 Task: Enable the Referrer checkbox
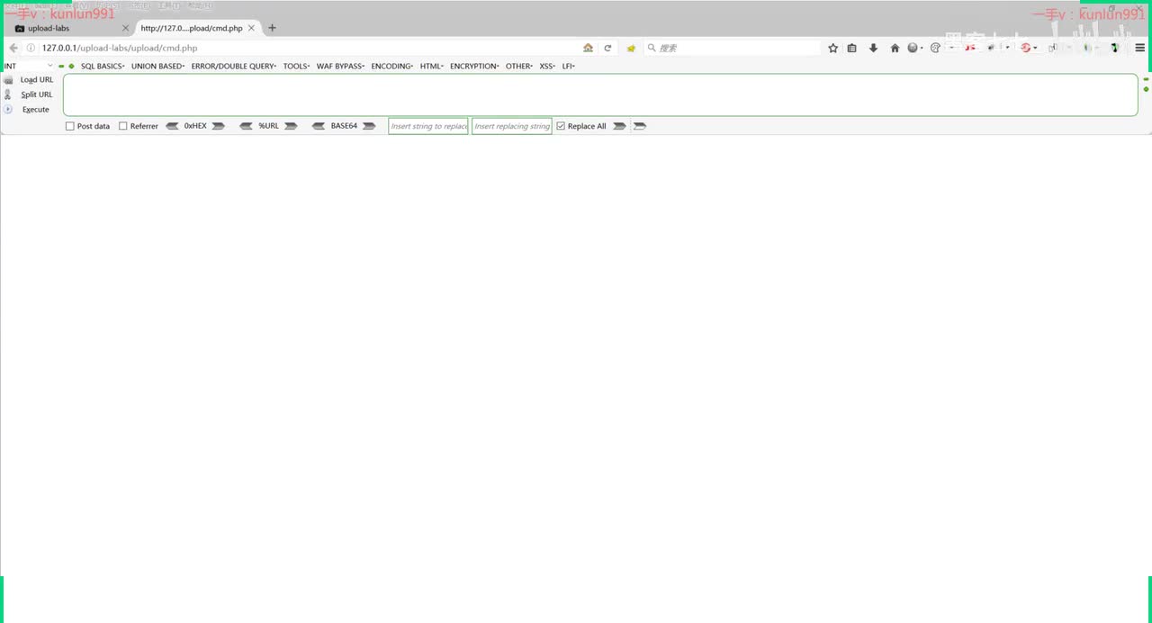pyautogui.click(x=123, y=126)
